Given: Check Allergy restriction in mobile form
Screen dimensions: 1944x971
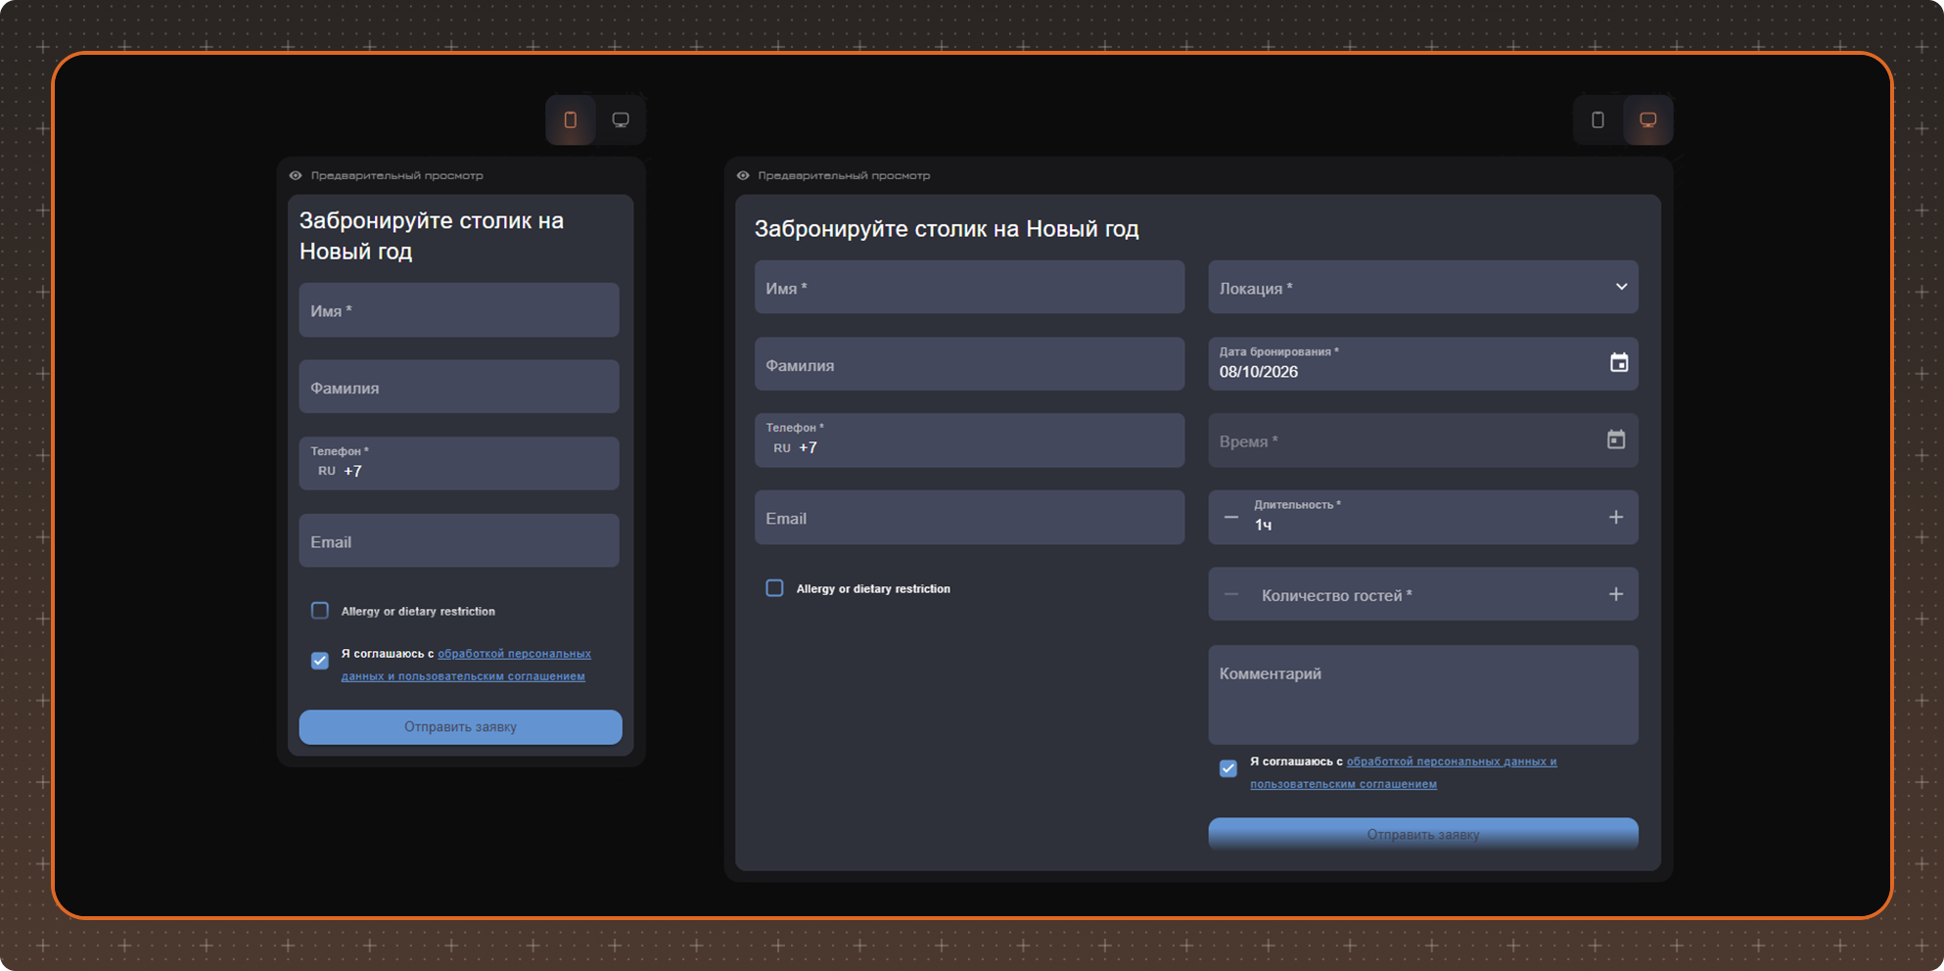Looking at the screenshot, I should click(320, 611).
